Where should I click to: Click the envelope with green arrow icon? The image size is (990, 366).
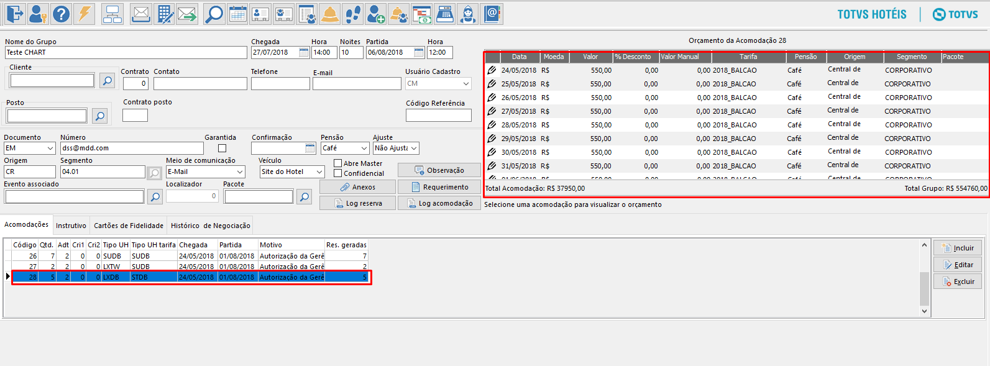click(187, 14)
